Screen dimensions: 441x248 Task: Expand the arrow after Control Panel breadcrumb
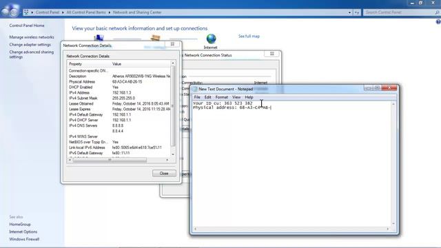[63, 12]
